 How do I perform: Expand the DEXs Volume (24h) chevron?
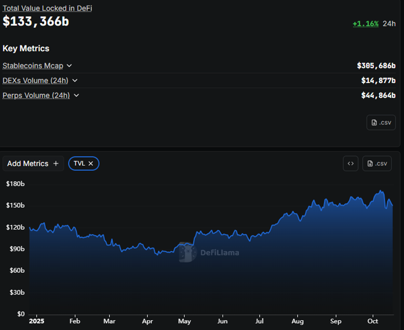(75, 80)
